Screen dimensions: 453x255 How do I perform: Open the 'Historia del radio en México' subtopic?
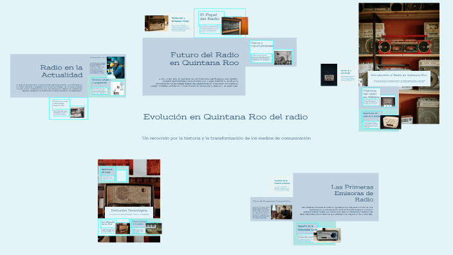click(x=371, y=93)
